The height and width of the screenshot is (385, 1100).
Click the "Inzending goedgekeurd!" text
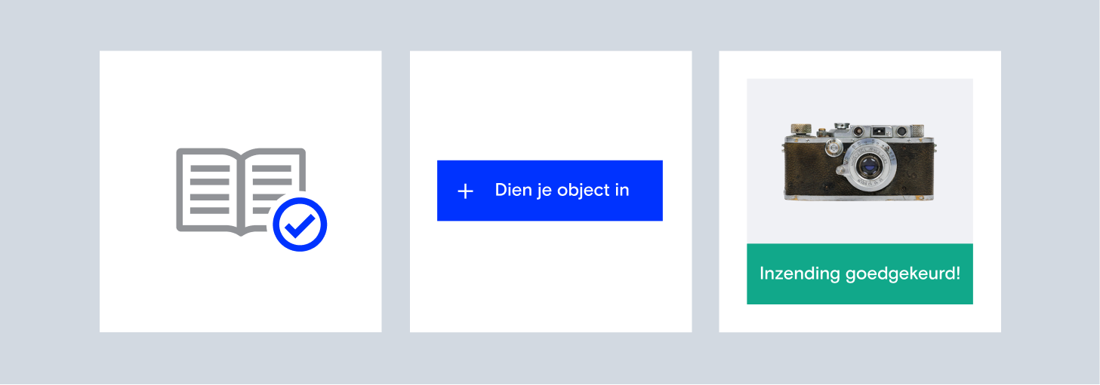[x=859, y=273]
